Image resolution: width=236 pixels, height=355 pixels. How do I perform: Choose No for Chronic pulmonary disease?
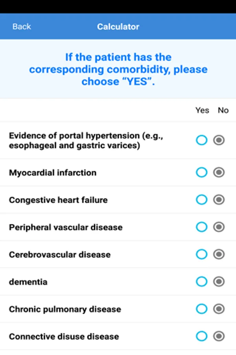pos(219,309)
